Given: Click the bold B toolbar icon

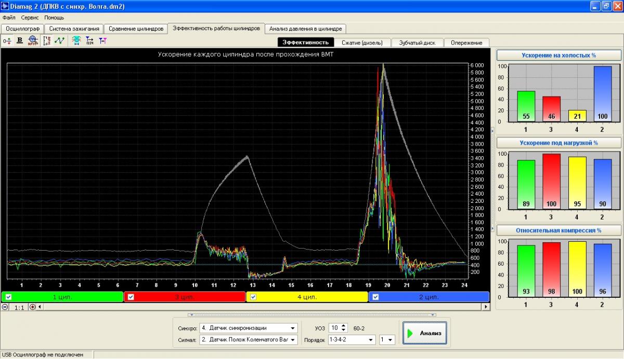Looking at the screenshot, I should [20, 40].
